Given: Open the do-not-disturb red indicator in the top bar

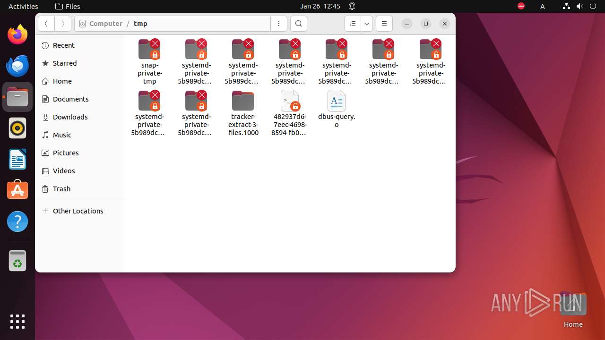Looking at the screenshot, I should [x=521, y=6].
